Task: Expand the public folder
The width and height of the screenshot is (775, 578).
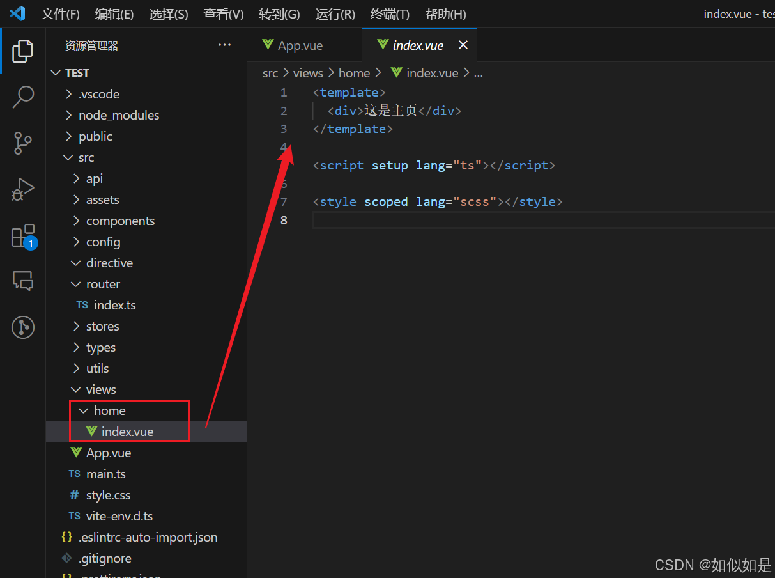Action: (69, 136)
